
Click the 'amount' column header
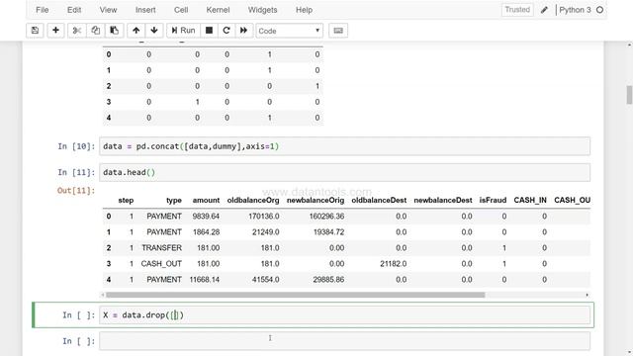[x=206, y=200]
